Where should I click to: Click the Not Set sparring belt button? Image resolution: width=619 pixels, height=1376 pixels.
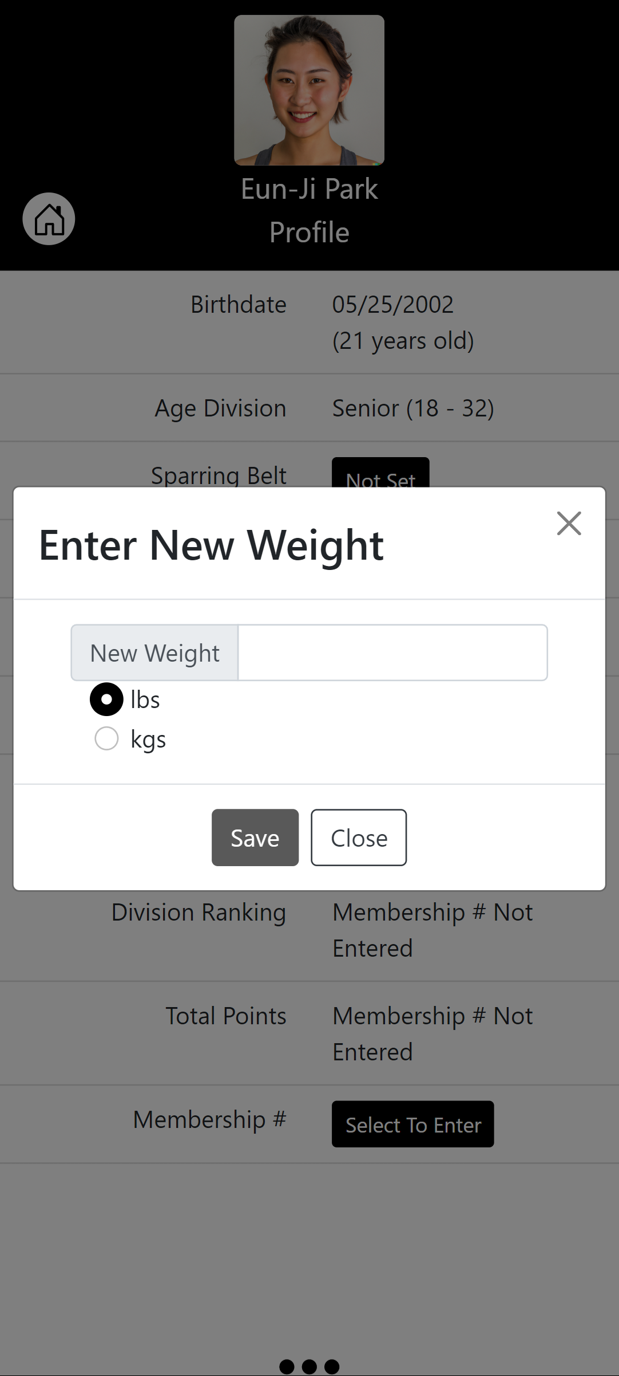point(380,474)
